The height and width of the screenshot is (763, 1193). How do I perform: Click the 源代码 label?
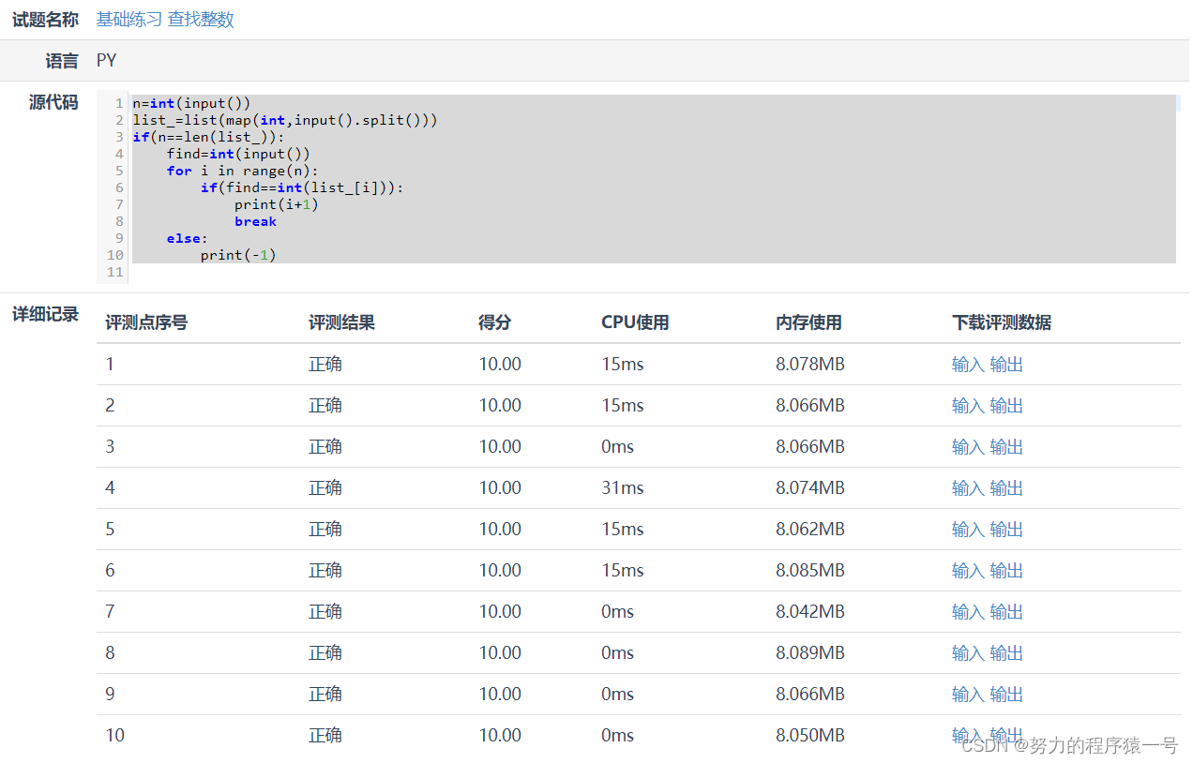coord(53,102)
